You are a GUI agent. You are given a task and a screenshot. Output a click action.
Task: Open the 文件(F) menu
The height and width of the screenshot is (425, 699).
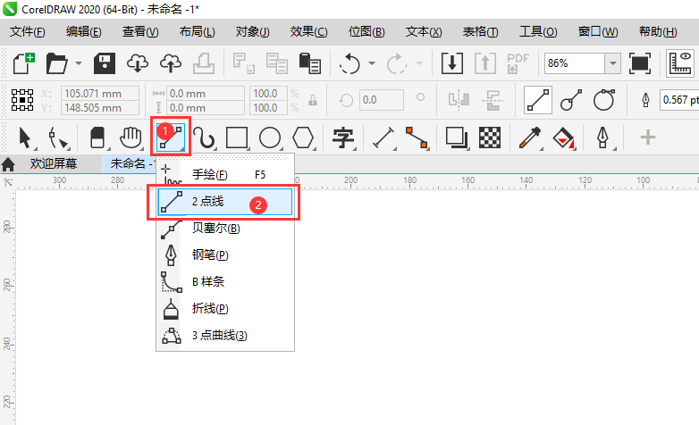[27, 31]
